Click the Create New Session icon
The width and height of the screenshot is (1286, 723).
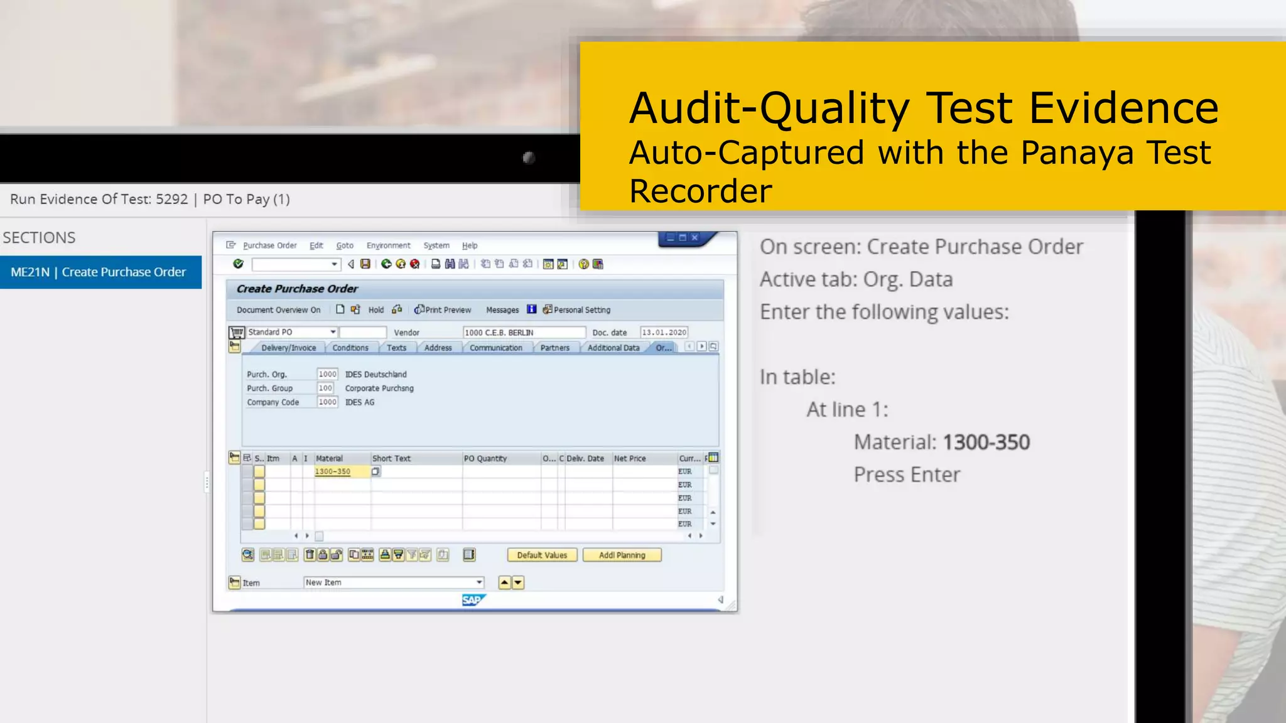click(x=548, y=264)
